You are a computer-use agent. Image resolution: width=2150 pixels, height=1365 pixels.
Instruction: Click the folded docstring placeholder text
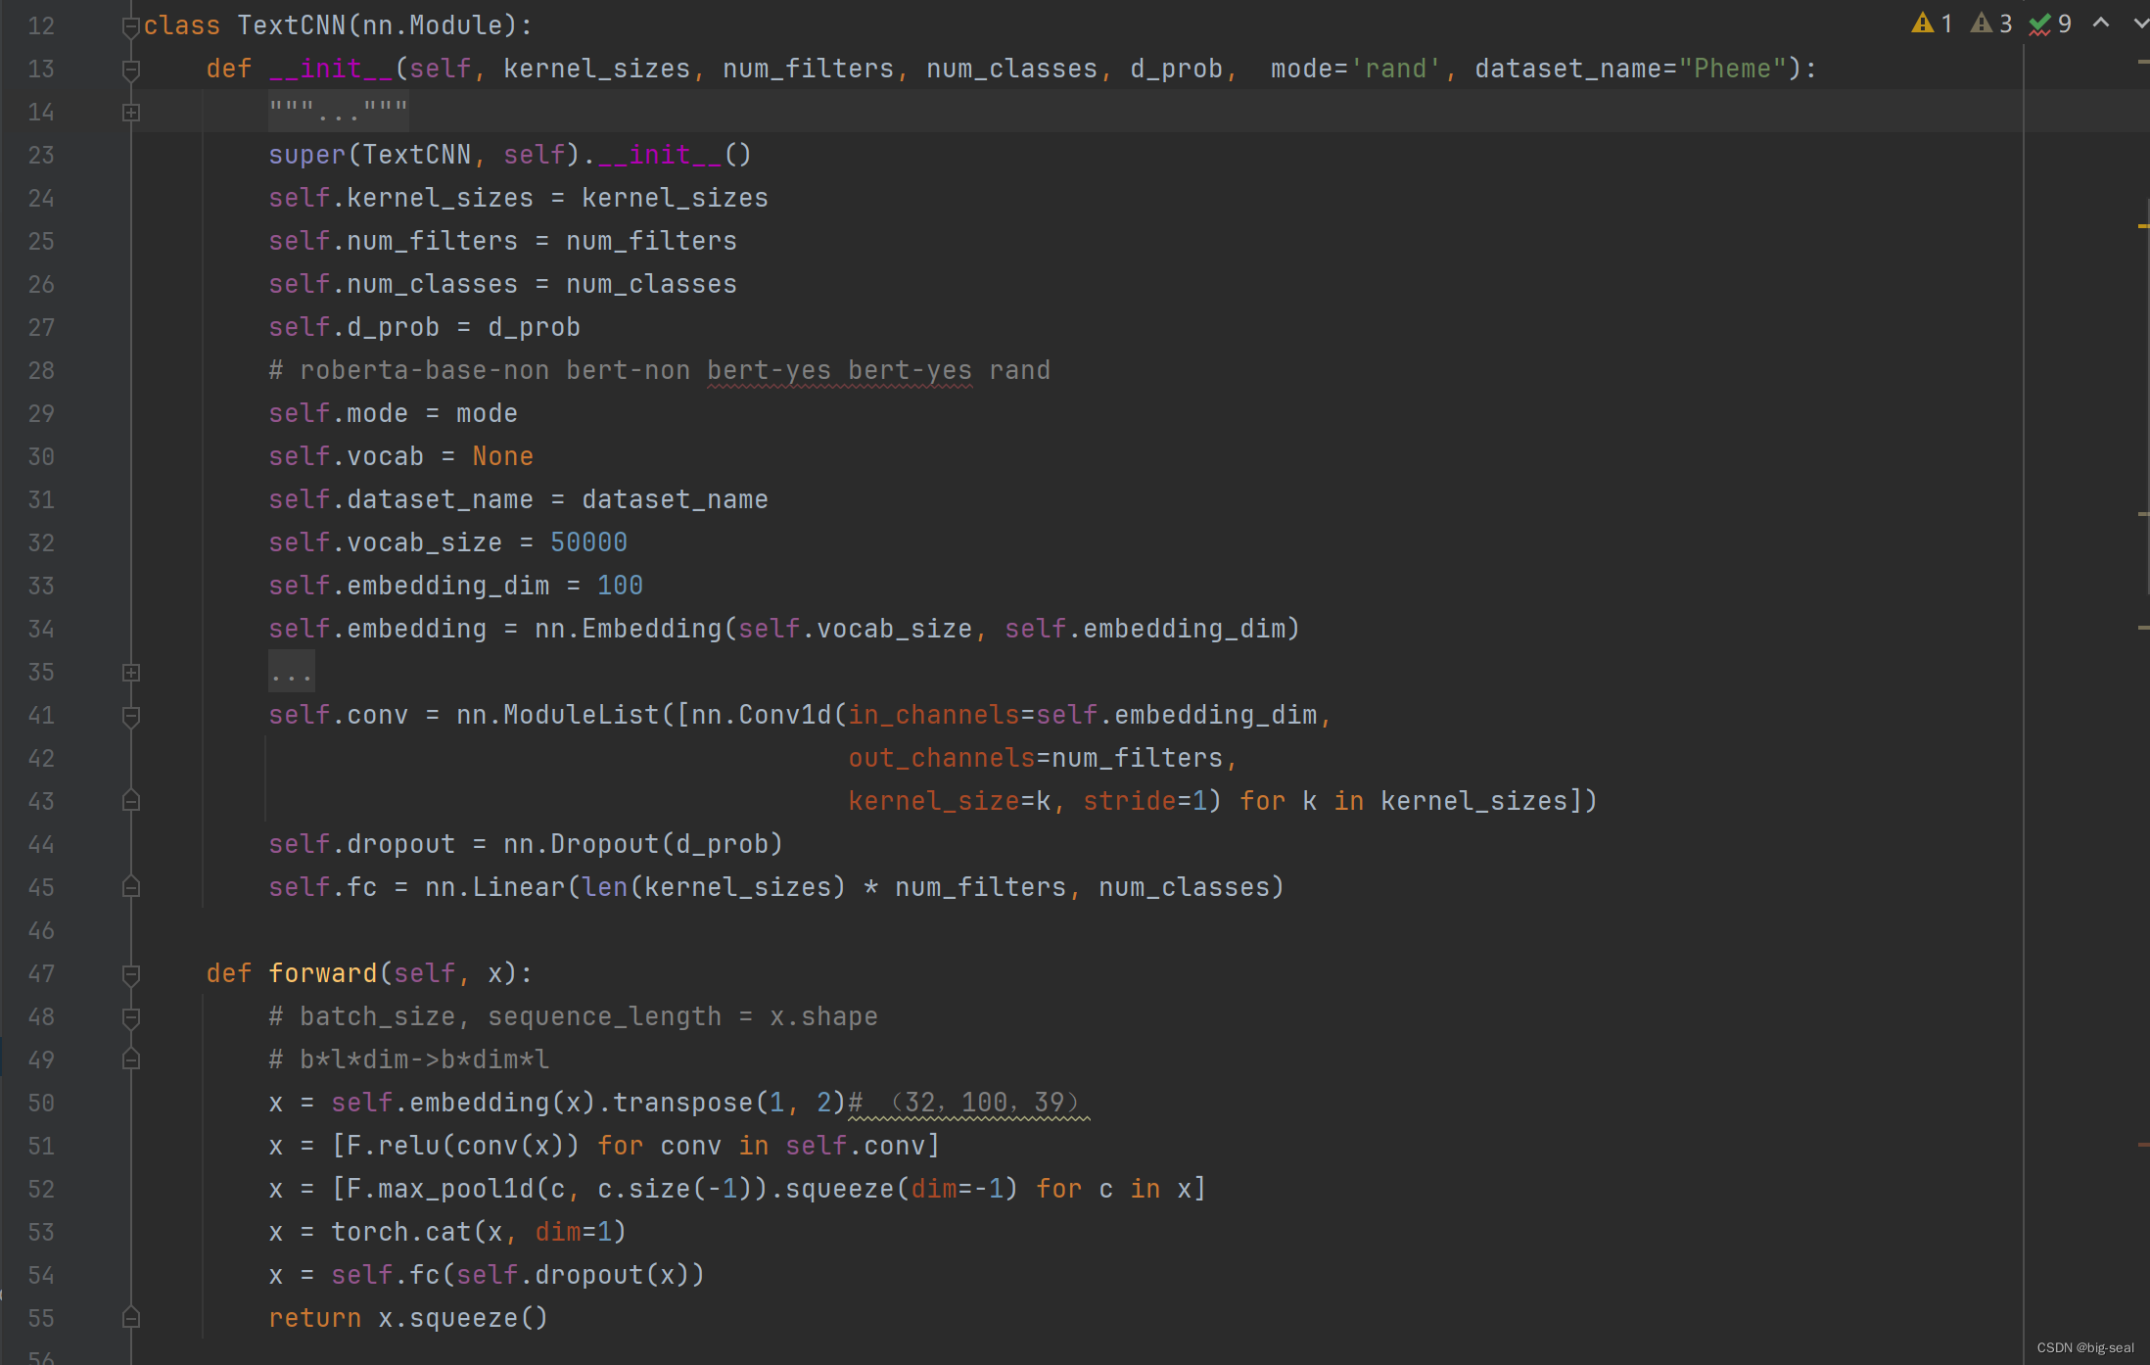click(338, 112)
